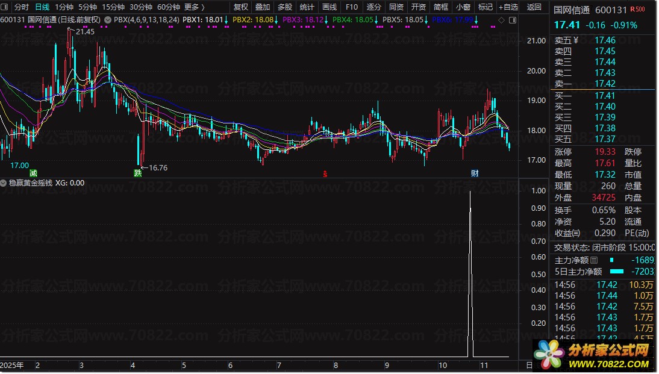Switch to the 60分钟 chart period

tap(169, 7)
